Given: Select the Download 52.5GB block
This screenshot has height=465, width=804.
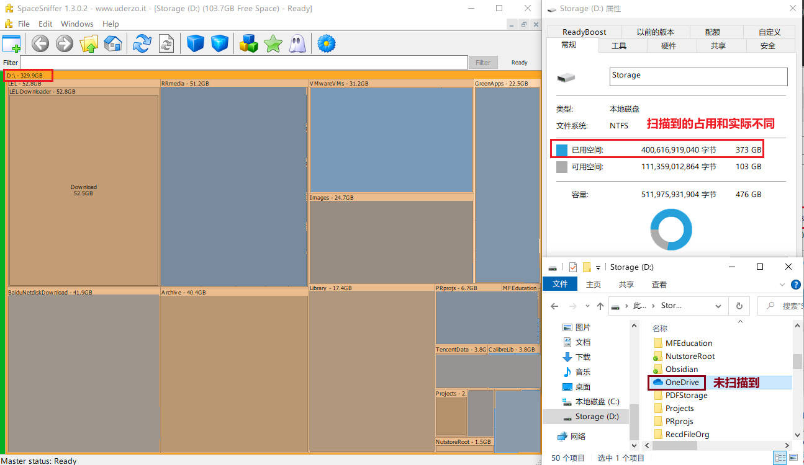Looking at the screenshot, I should pyautogui.click(x=84, y=190).
